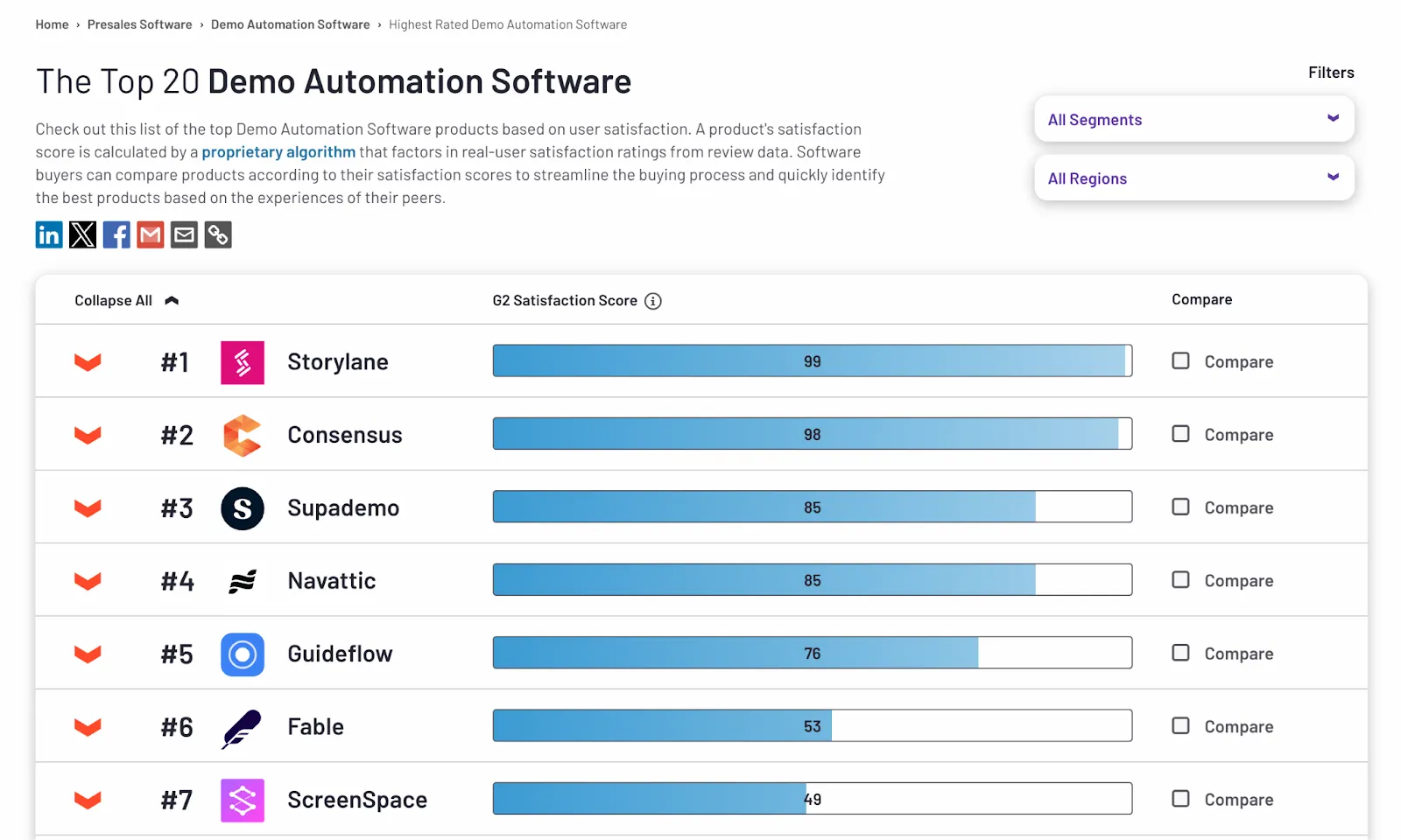The height and width of the screenshot is (840, 1401).
Task: Open the Guideflow product name
Action: pos(340,654)
